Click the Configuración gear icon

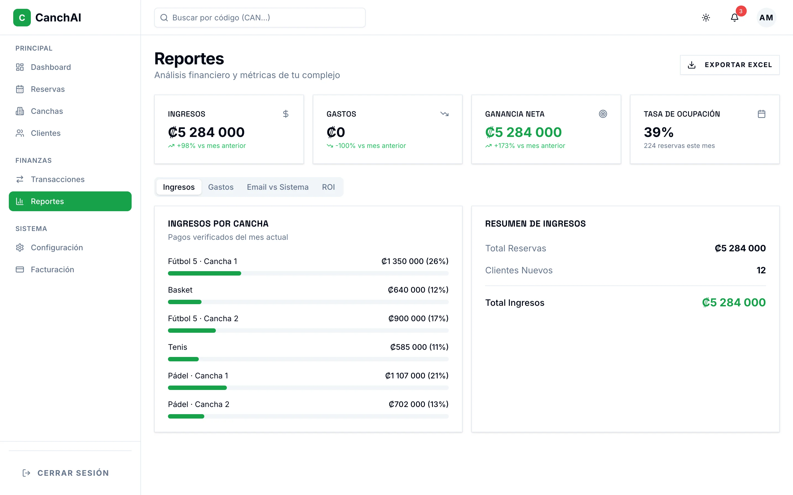20,247
